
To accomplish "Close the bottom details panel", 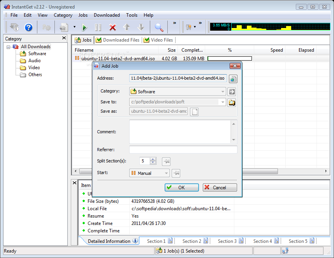I will [x=75, y=183].
